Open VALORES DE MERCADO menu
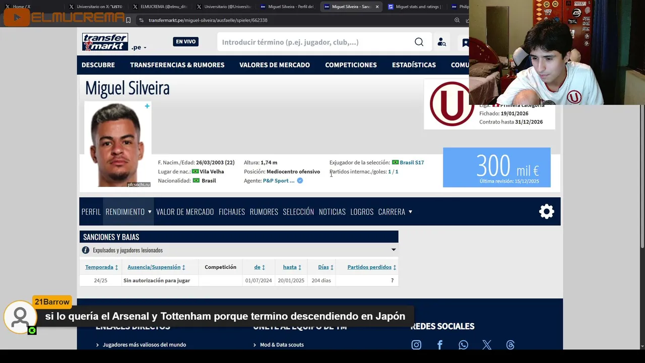Viewport: 645px width, 363px height. (275, 65)
